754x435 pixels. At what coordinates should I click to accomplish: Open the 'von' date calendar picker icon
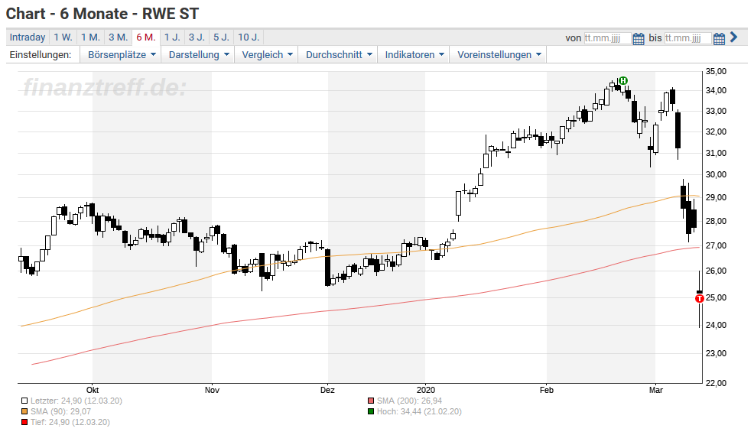(x=638, y=38)
